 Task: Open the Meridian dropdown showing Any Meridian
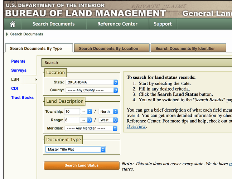(91, 128)
